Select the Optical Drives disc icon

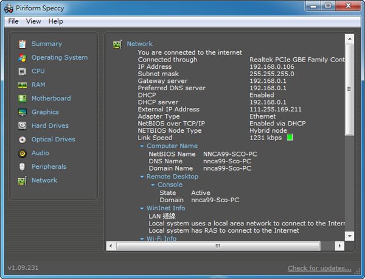(x=23, y=139)
